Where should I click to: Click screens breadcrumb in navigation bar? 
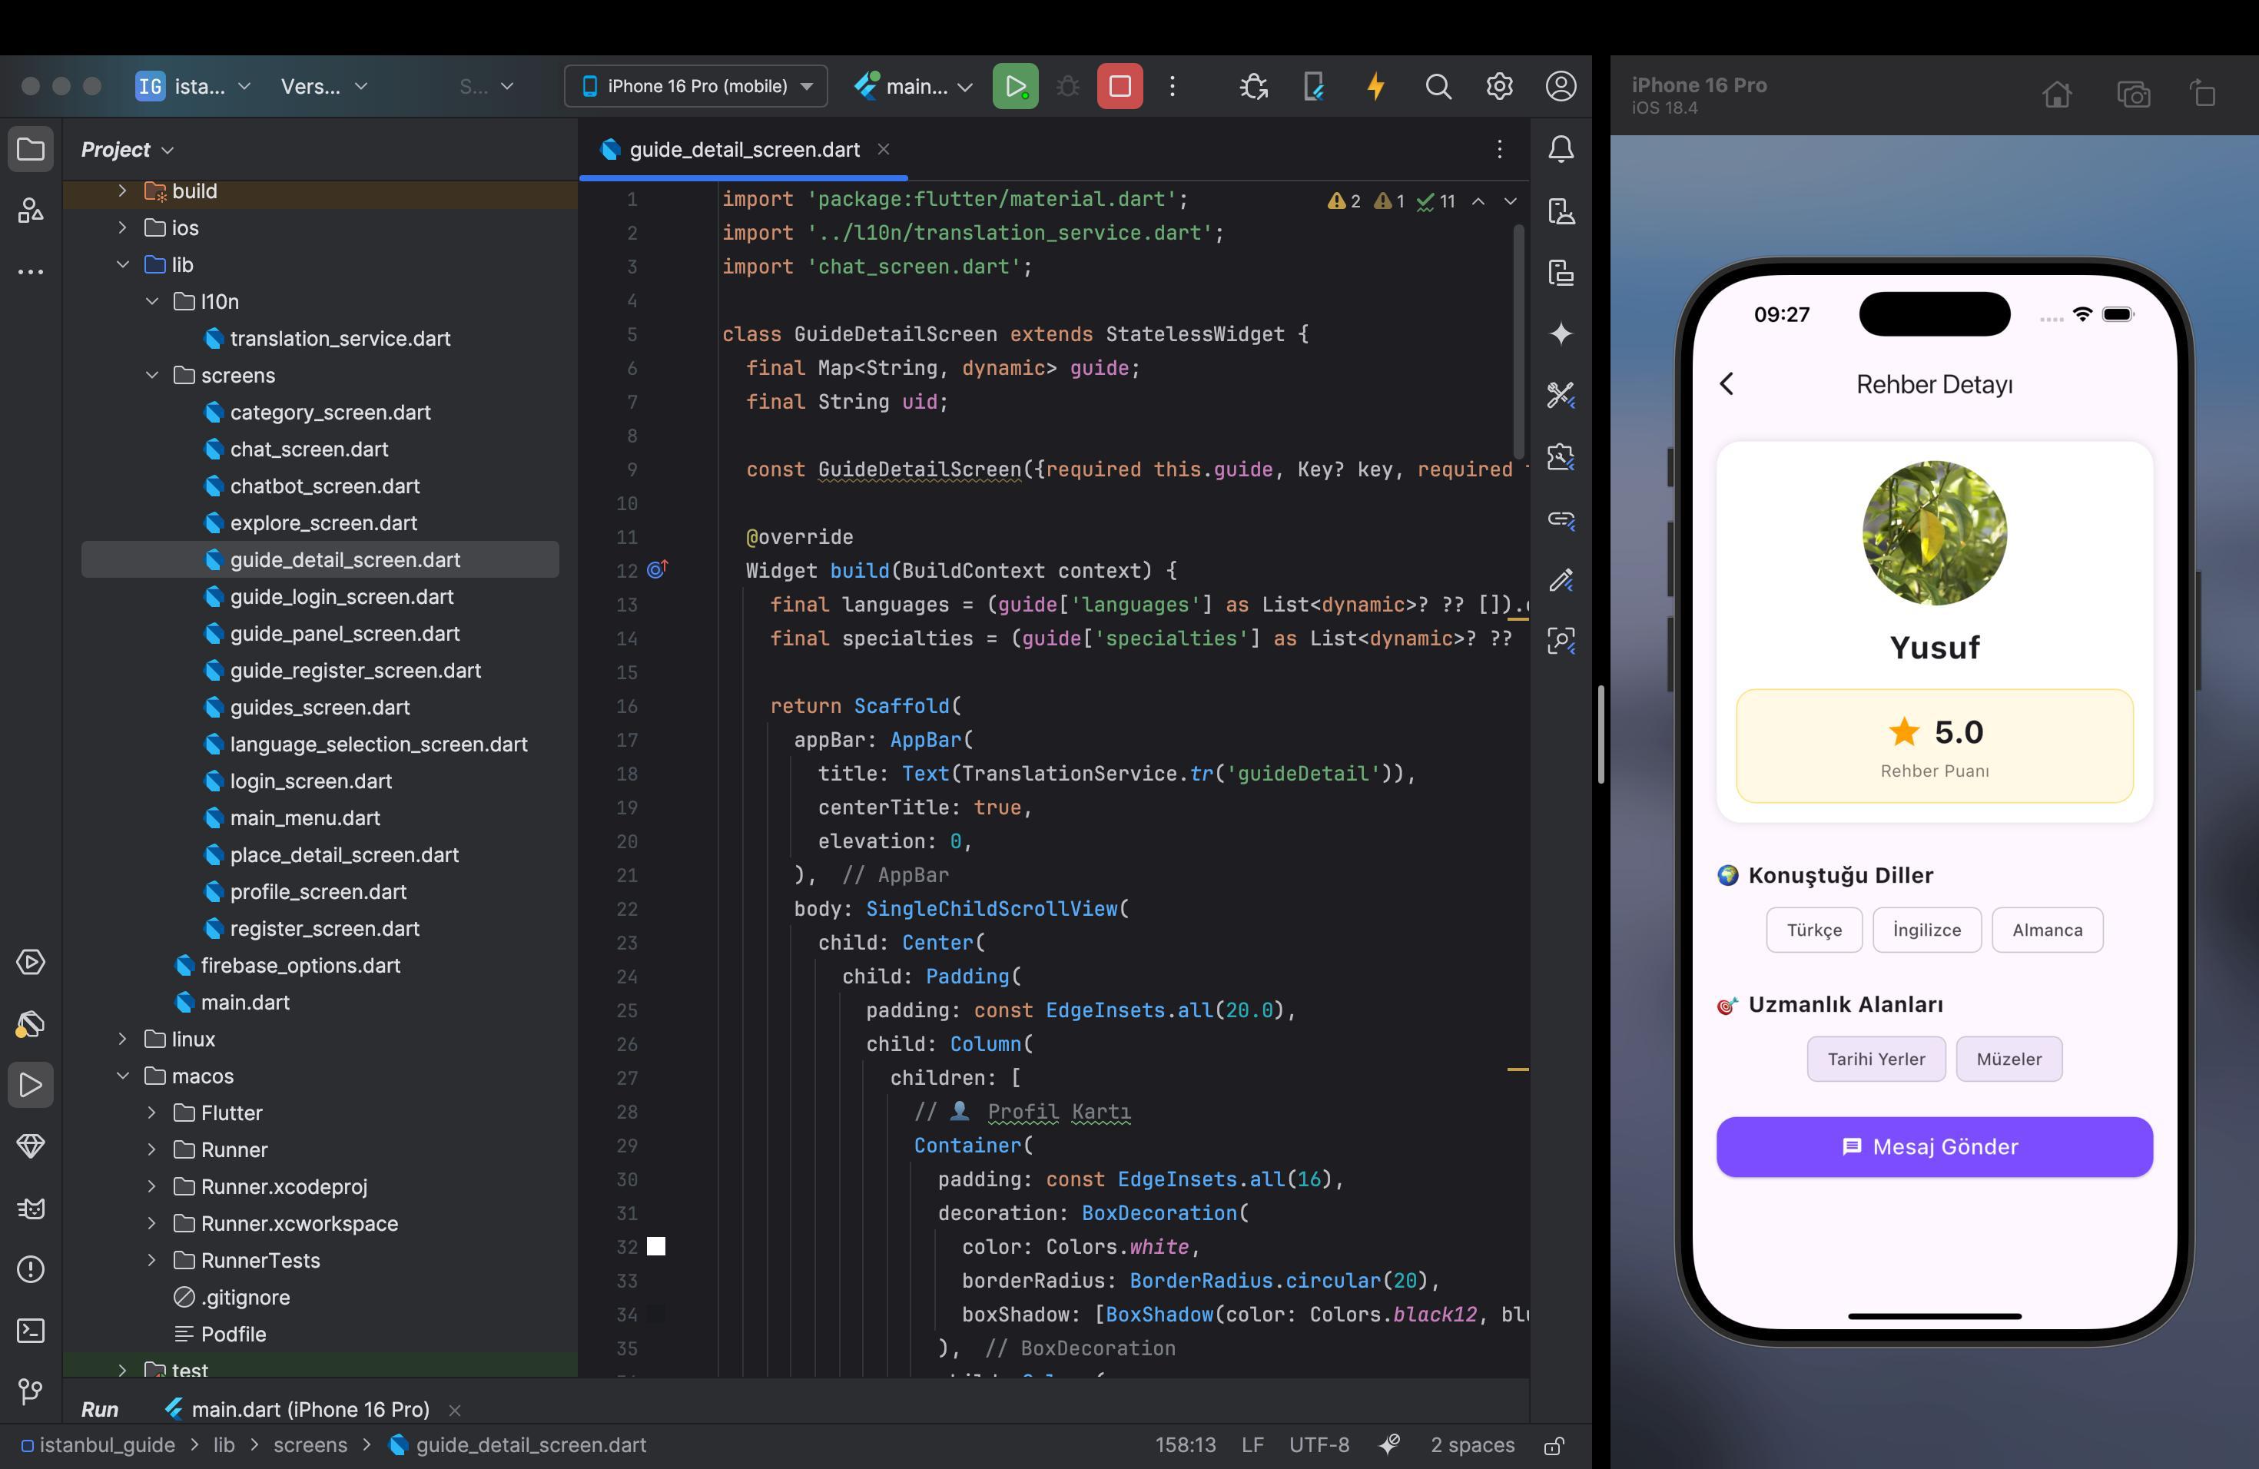(x=310, y=1445)
